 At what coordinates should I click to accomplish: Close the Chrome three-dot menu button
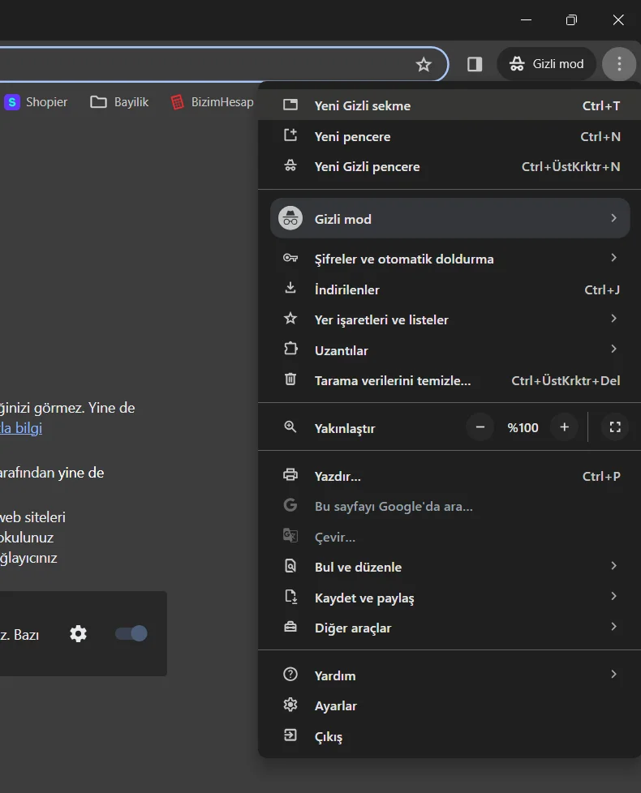(x=619, y=64)
